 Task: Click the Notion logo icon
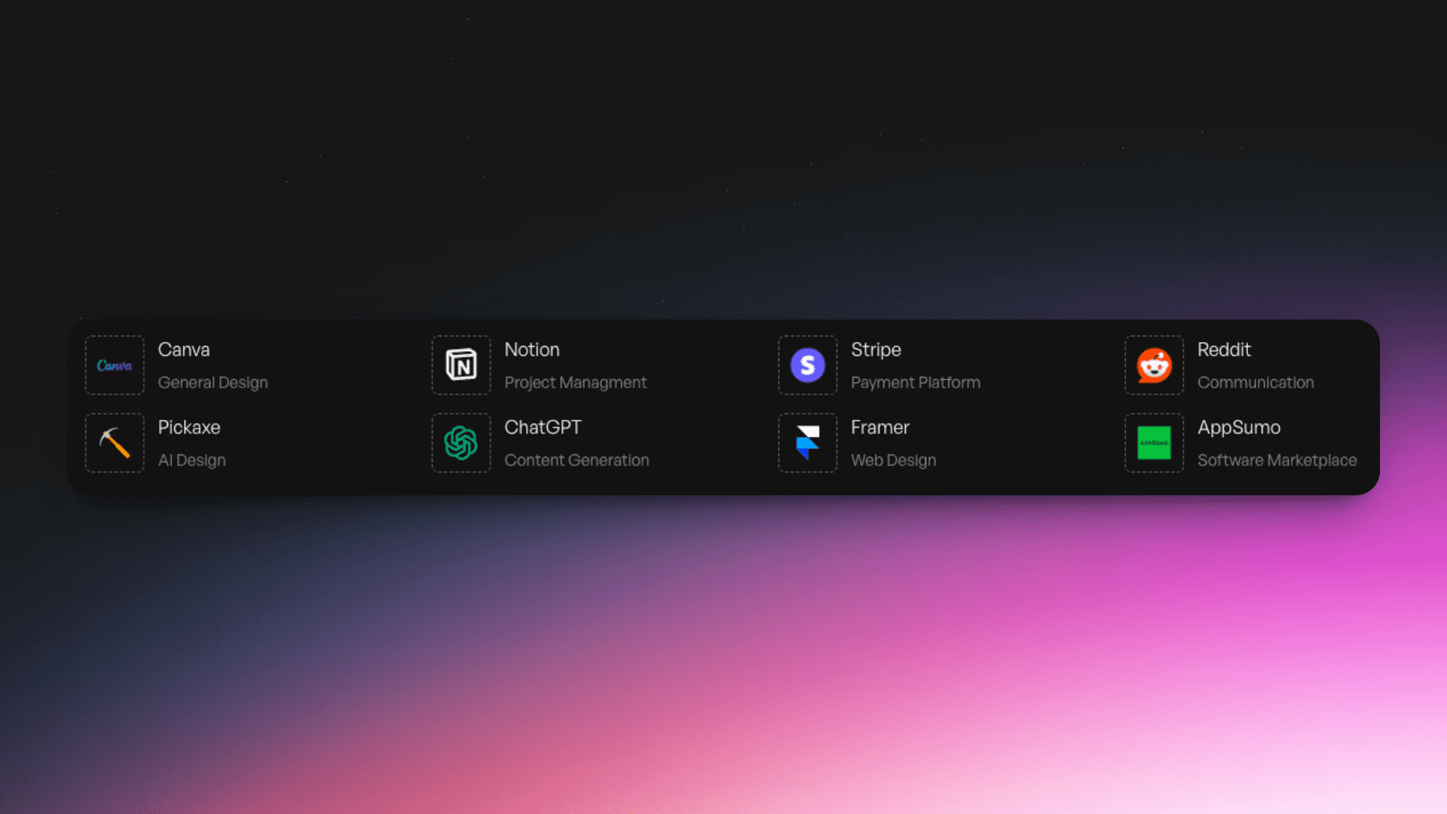point(461,366)
